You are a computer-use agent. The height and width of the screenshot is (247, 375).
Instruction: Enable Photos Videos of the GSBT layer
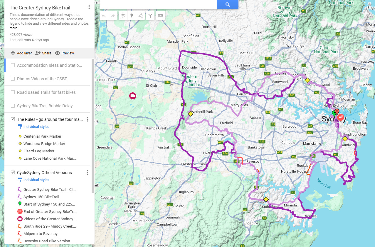[13, 79]
